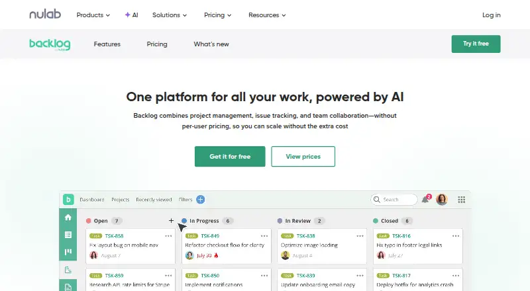
Task: Open Projects in the app bar
Action: [121, 200]
